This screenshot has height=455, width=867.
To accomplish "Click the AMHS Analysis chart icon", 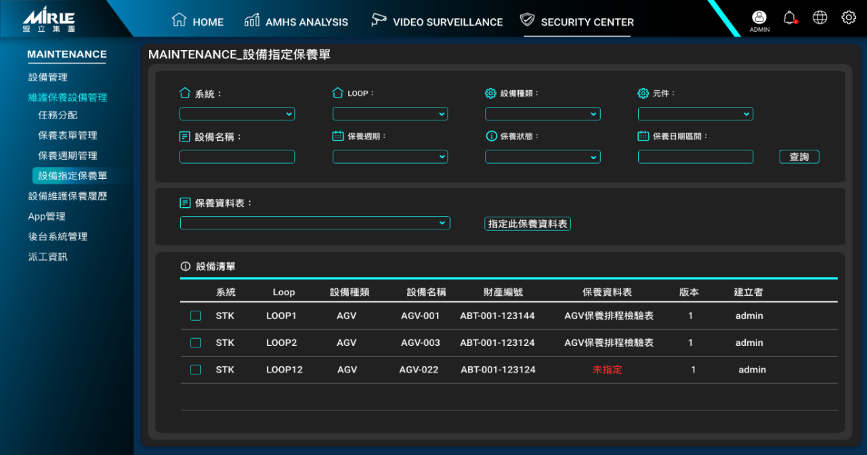I will [252, 20].
